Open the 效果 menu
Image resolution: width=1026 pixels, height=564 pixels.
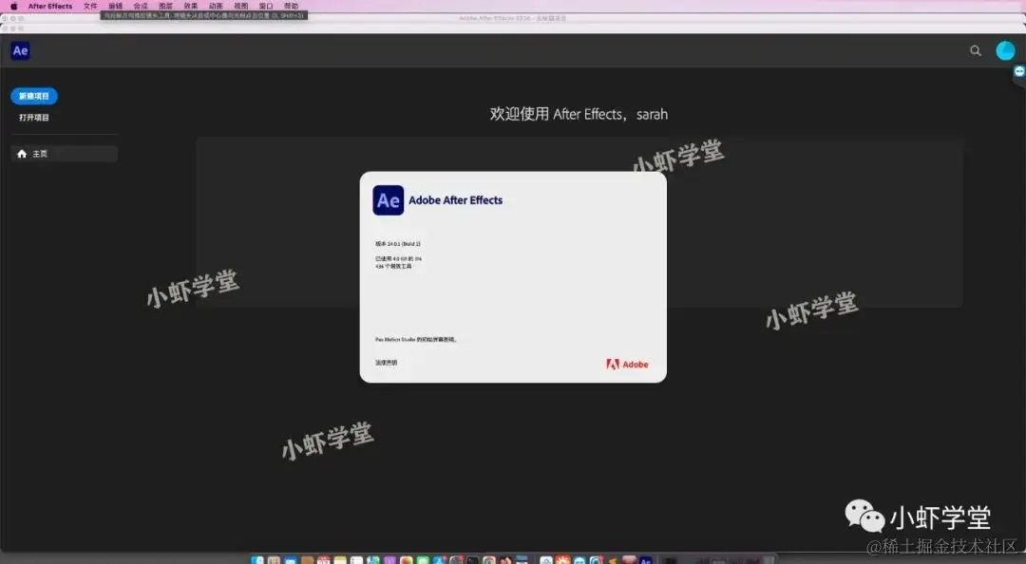click(x=190, y=6)
